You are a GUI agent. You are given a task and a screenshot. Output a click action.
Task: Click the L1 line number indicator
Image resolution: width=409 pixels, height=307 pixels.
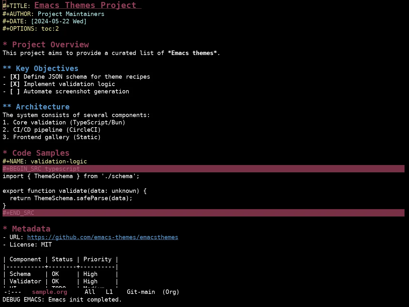click(x=109, y=292)
